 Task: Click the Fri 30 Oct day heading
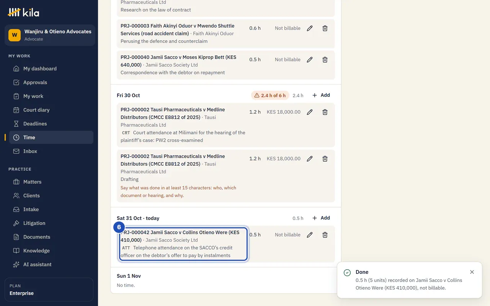click(x=128, y=95)
